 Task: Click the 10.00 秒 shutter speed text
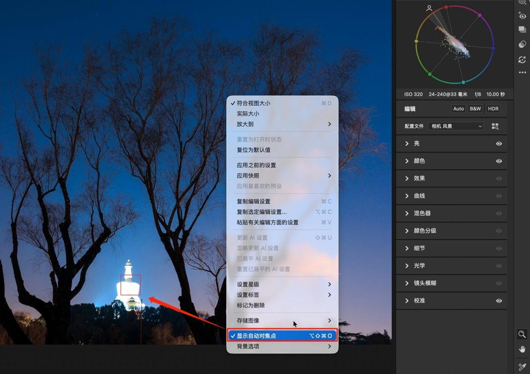coord(496,94)
